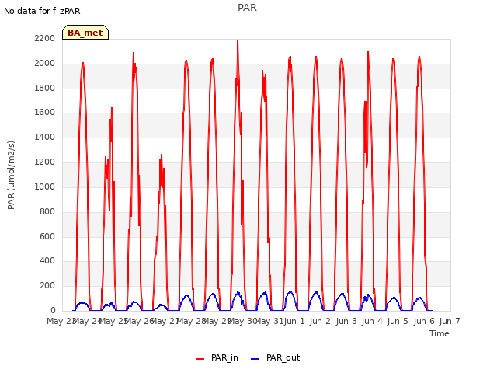Screen dimensions: 497x373
Task: Click the Jun 5 x-axis tick label
Action: pyautogui.click(x=398, y=321)
